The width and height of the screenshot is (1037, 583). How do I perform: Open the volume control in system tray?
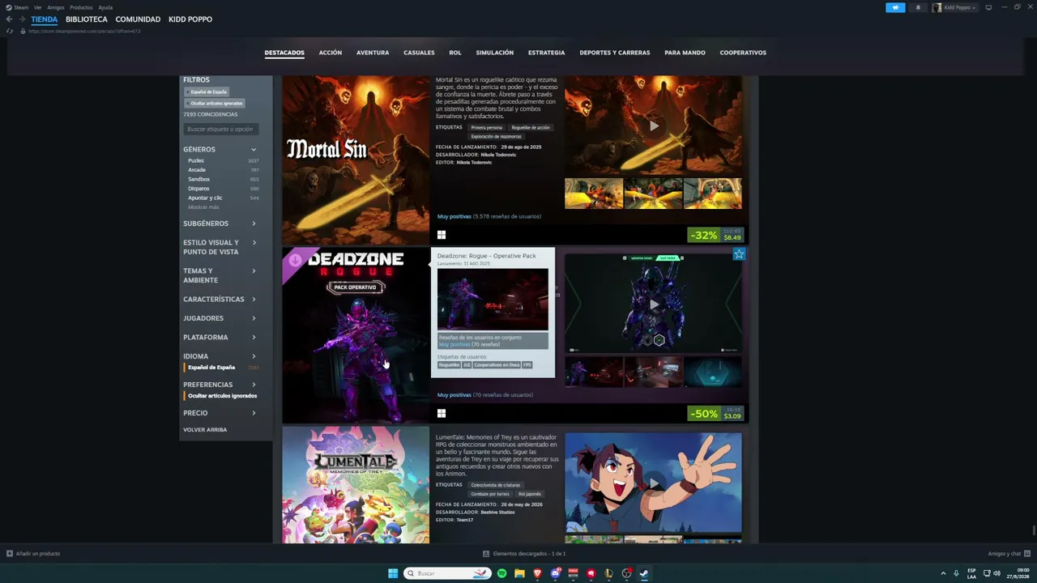997,573
